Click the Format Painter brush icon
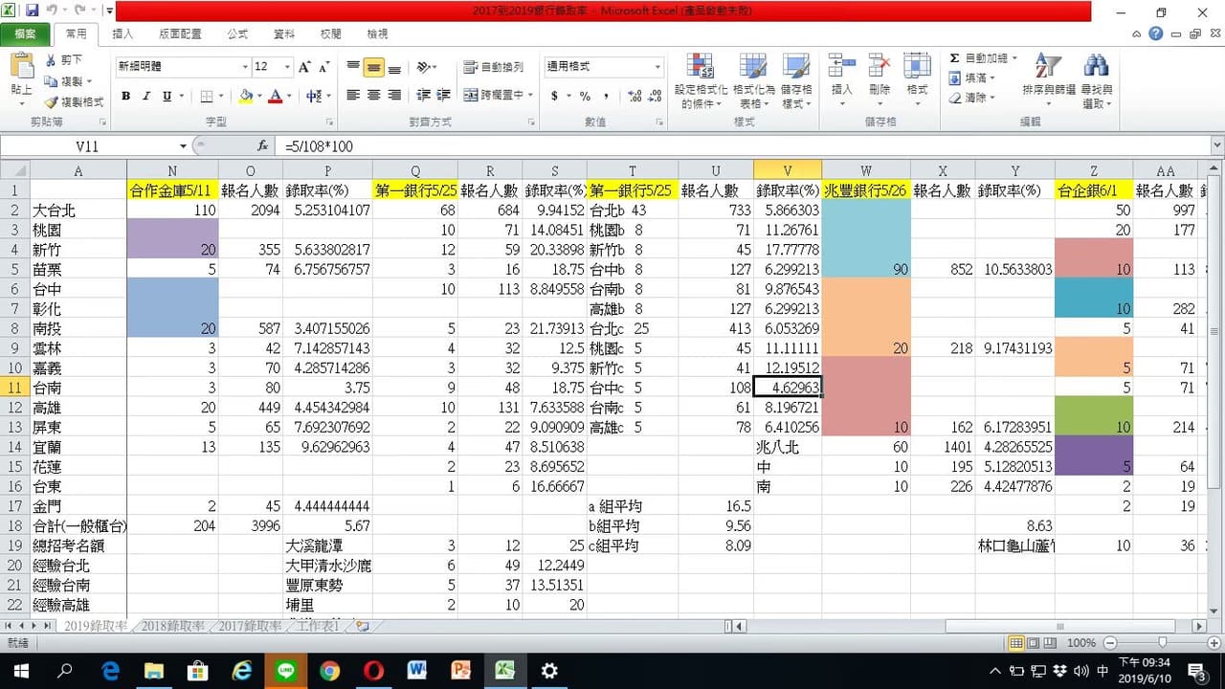 [x=51, y=102]
